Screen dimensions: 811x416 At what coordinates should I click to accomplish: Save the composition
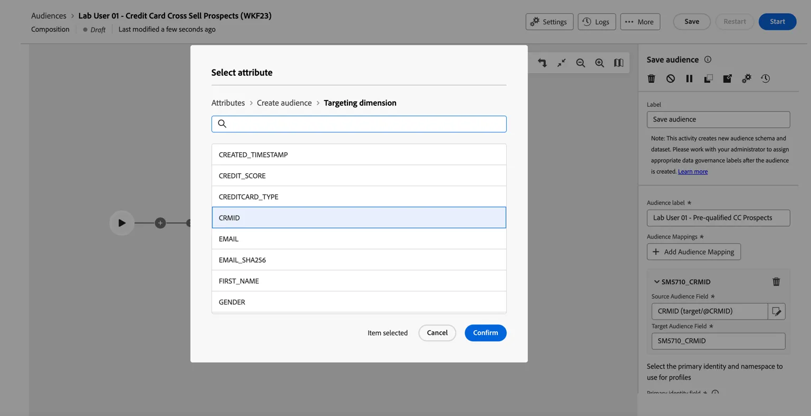tap(691, 22)
